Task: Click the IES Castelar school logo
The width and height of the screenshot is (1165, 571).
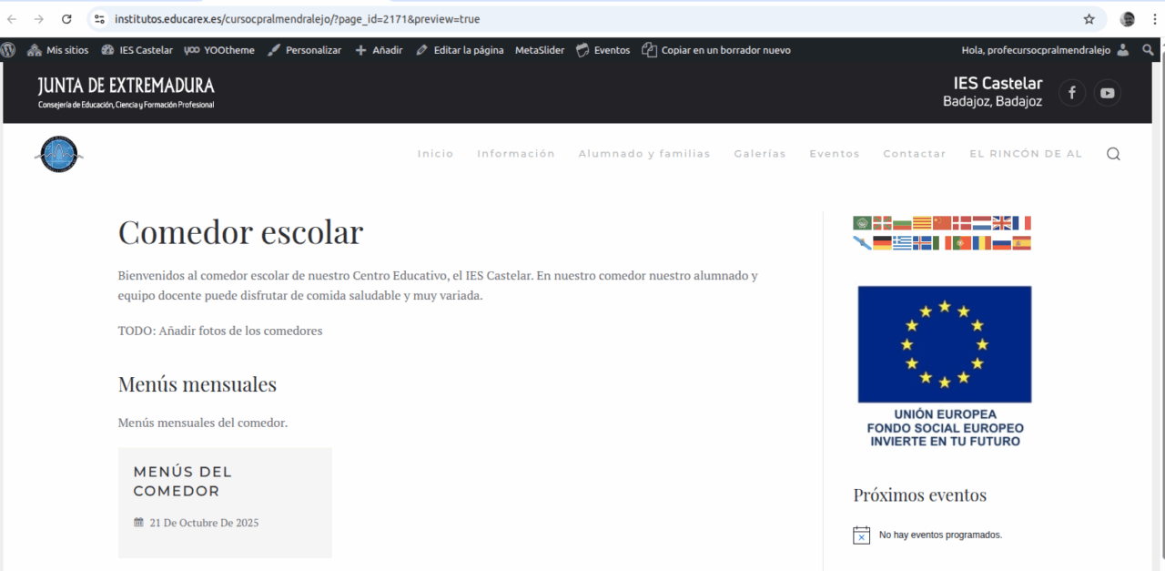Action: 59,154
